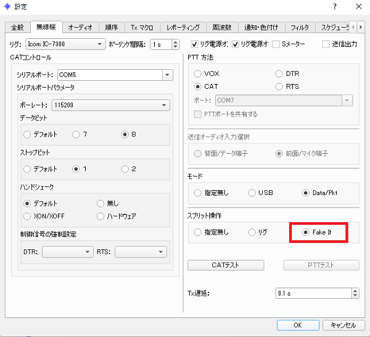Select USB mode radio button
Screen dimensions: 370x337
coord(252,193)
